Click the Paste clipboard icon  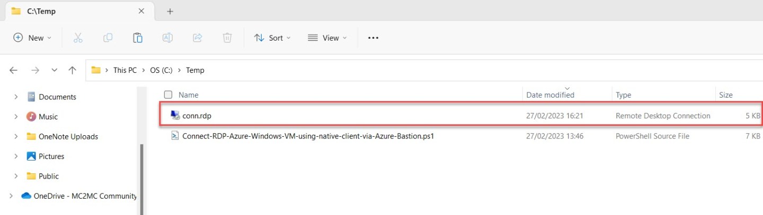(137, 38)
